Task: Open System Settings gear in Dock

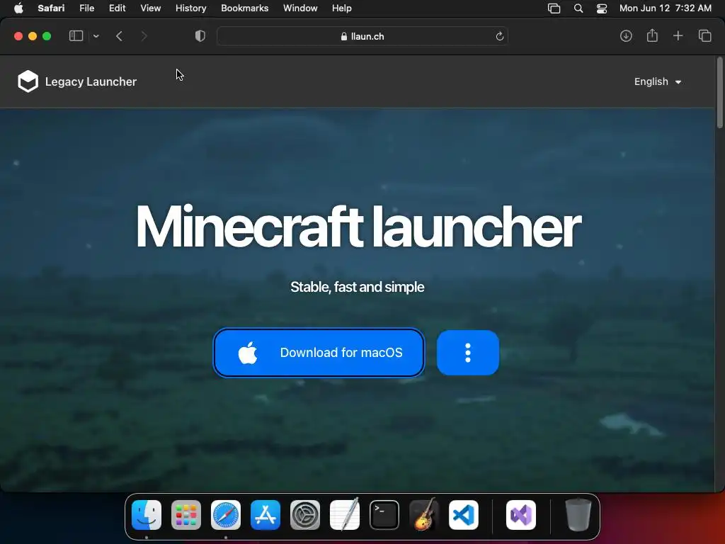Action: point(305,515)
